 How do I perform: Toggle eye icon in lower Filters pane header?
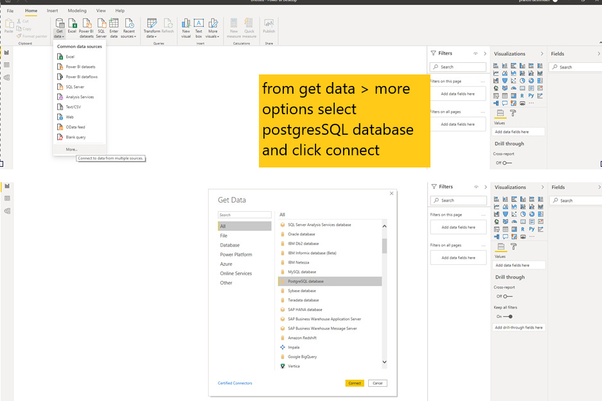[476, 187]
